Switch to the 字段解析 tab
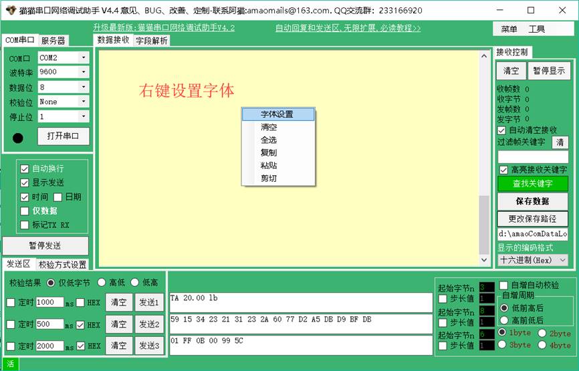This screenshot has height=371, width=579. [x=152, y=41]
